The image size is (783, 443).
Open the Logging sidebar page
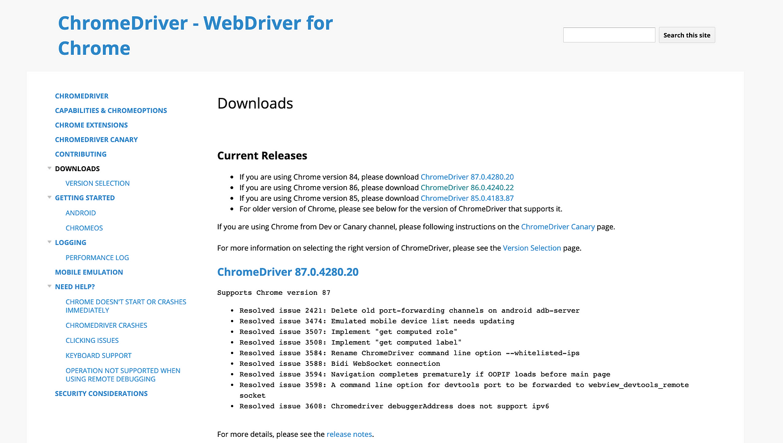point(70,243)
